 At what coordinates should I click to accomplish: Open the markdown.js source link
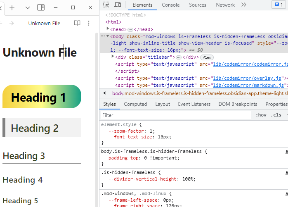tap(248, 85)
